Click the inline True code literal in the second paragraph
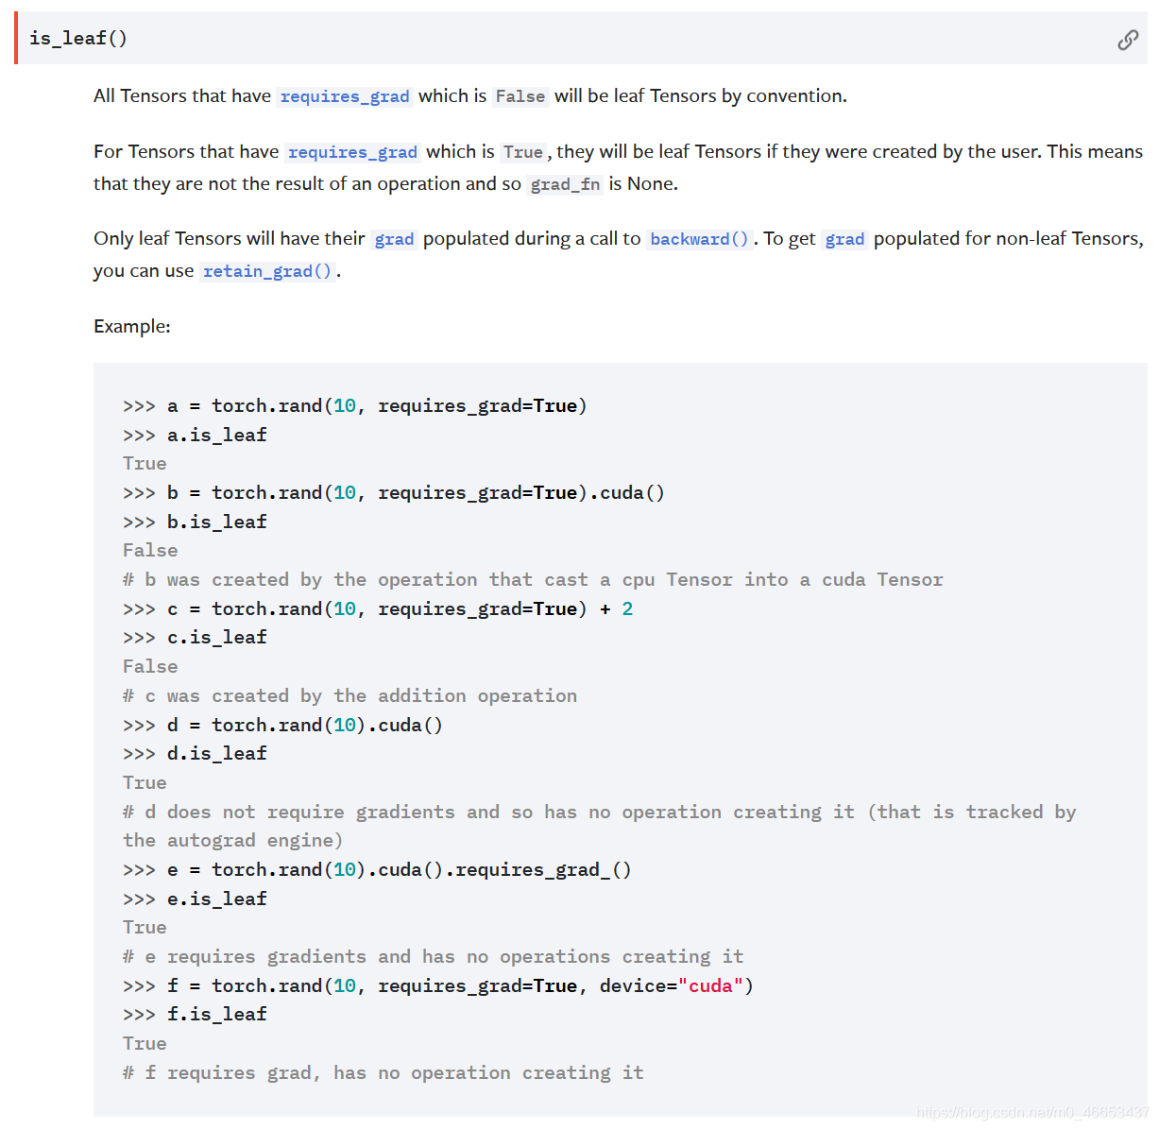Viewport: 1159px width, 1130px height. click(522, 152)
